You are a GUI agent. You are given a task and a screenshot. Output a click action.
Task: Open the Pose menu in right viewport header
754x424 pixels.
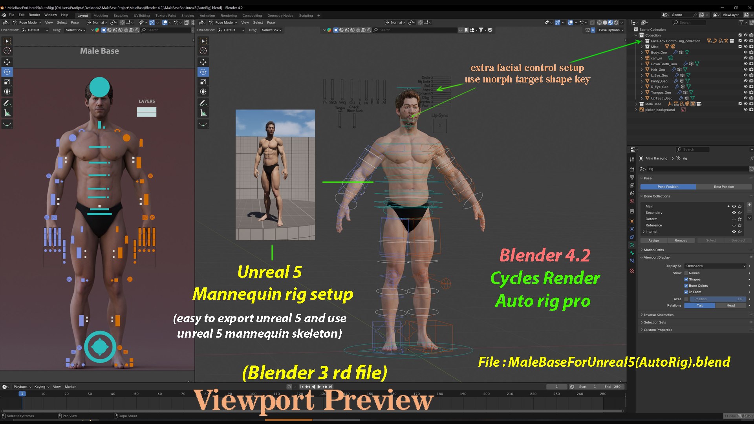coord(271,23)
